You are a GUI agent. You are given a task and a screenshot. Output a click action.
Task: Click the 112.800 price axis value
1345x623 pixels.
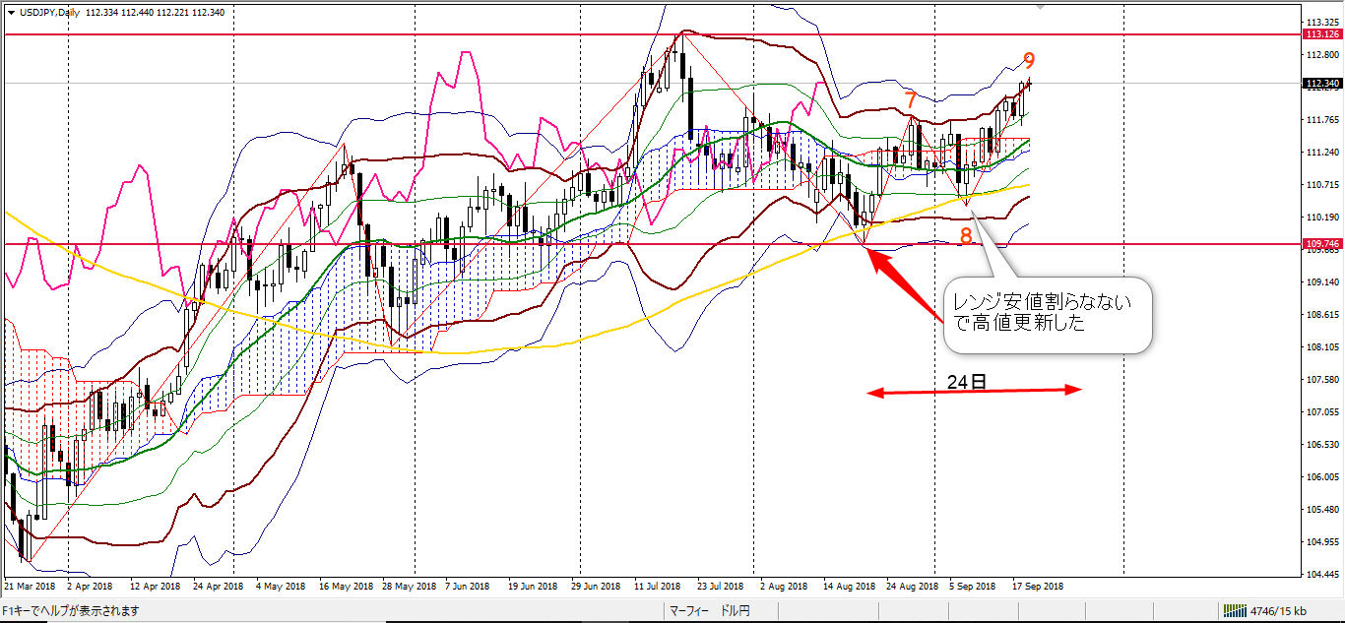click(1321, 54)
